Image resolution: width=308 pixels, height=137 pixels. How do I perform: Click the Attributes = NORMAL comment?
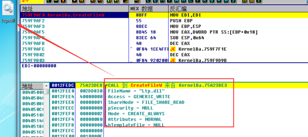(x=135, y=119)
